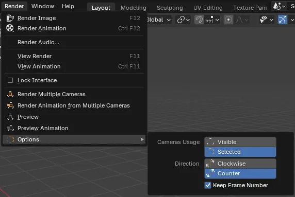This screenshot has height=197, width=295.
Task: Click the Direction label
Action: coord(187,164)
